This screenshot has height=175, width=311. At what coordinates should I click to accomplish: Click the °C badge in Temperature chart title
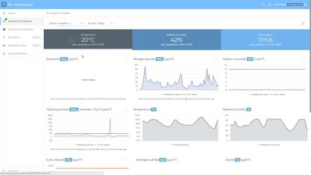pyautogui.click(x=154, y=109)
